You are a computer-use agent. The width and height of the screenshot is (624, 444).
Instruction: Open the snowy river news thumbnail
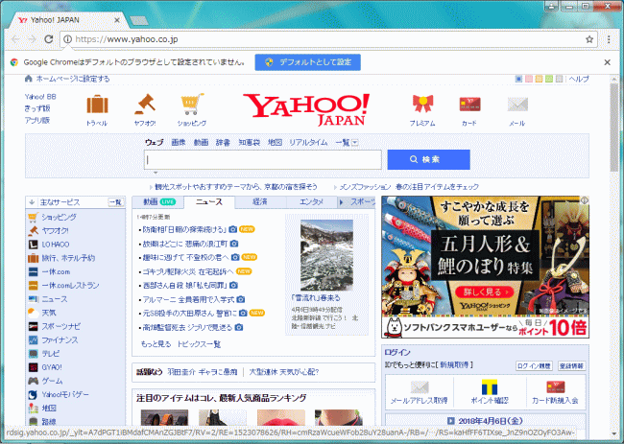(x=326, y=255)
